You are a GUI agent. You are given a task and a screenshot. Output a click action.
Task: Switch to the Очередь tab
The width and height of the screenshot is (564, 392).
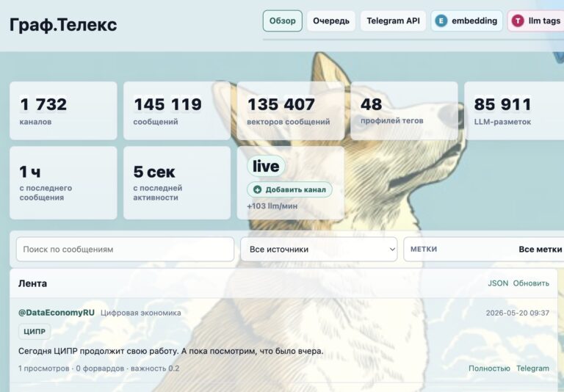point(331,21)
